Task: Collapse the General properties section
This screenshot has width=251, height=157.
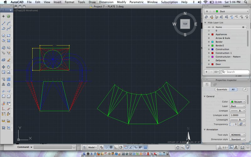Action: coord(205,96)
